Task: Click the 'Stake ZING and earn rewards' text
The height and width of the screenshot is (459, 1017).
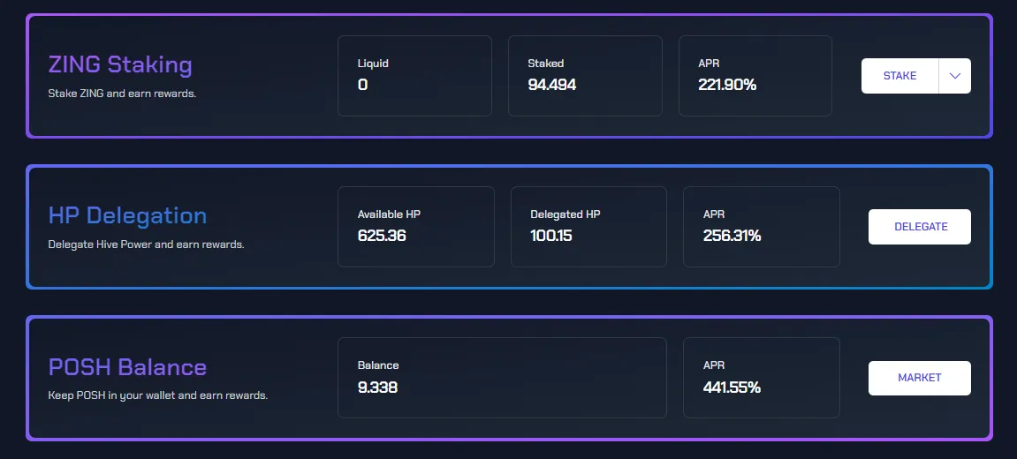Action: point(122,94)
